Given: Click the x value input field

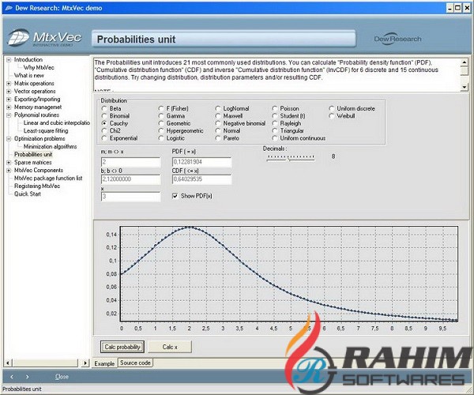Looking at the screenshot, I should pyautogui.click(x=130, y=197).
